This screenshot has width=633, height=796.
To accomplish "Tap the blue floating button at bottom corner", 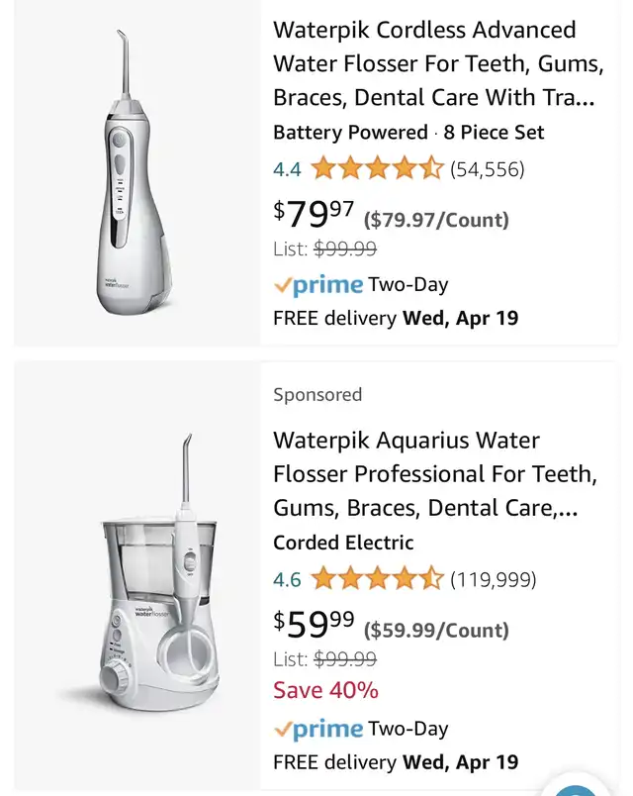I will click(x=577, y=787).
